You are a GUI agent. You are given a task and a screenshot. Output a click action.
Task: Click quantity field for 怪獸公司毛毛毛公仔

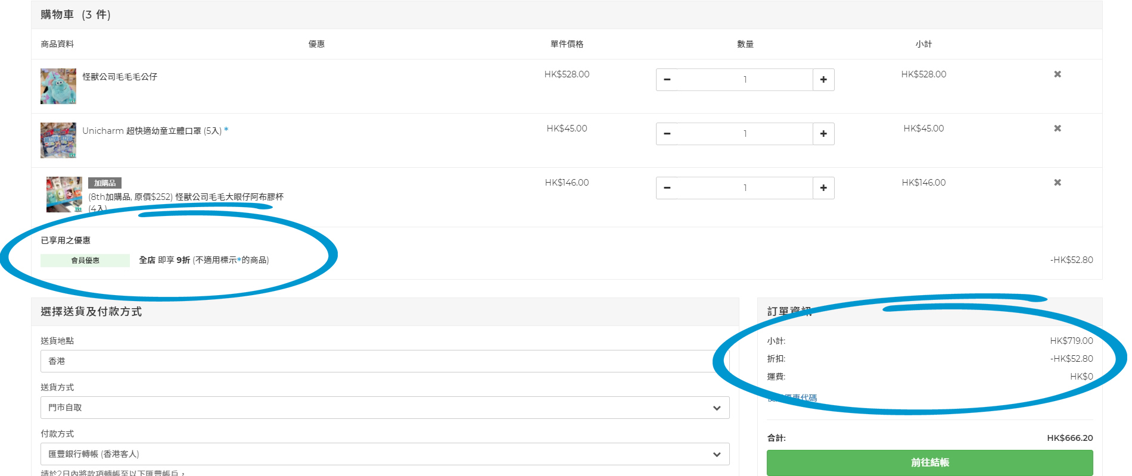click(745, 80)
